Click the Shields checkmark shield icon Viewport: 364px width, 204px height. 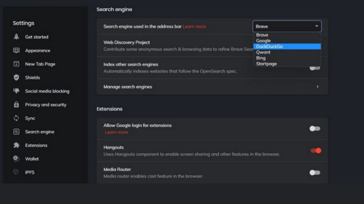[x=16, y=77]
